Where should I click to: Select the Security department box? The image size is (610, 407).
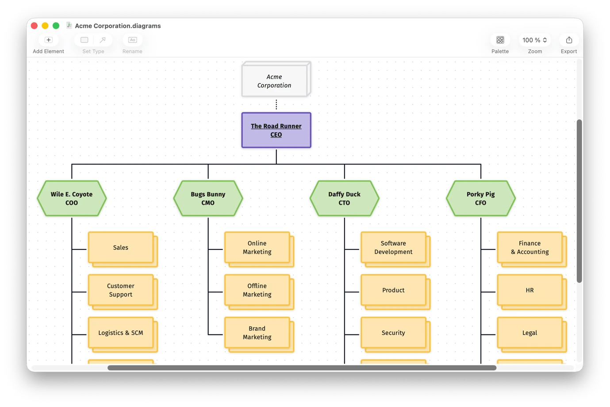pyautogui.click(x=395, y=334)
